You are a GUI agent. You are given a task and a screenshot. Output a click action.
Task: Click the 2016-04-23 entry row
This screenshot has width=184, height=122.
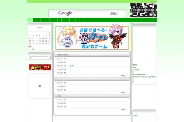click(92, 83)
